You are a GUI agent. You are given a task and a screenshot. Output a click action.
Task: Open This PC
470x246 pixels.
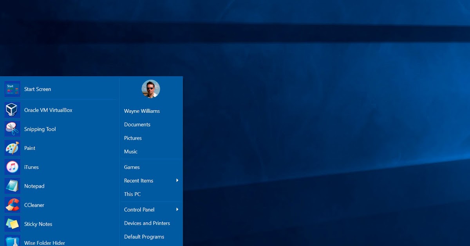[132, 194]
